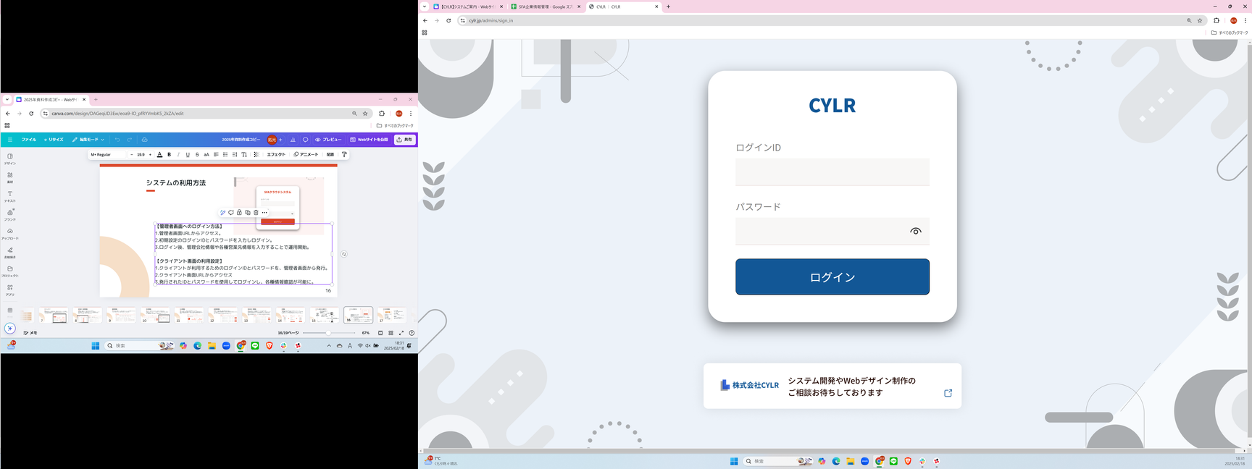
Task: Open the デザイン panel in Canva sidebar
Action: (10, 159)
